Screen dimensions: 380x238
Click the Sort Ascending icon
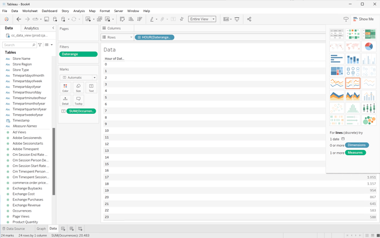coord(131,19)
